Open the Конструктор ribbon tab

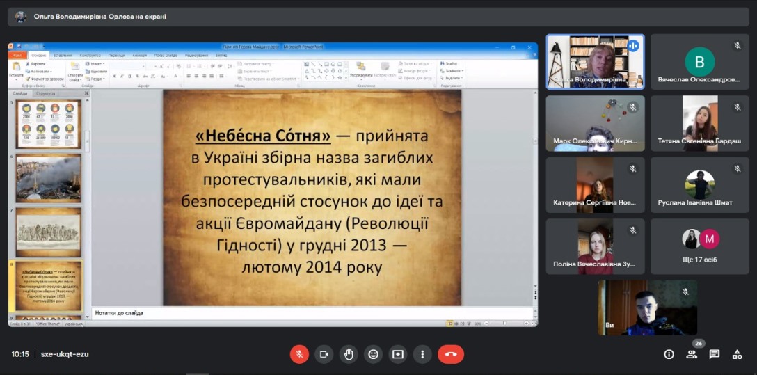(x=90, y=55)
